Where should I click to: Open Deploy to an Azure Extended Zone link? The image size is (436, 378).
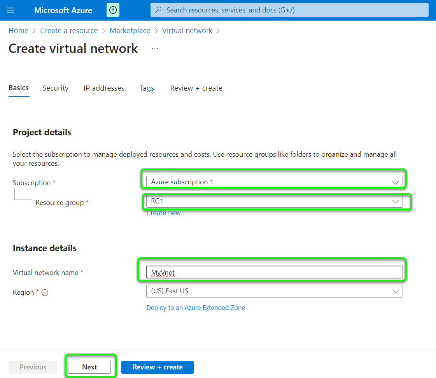click(196, 308)
